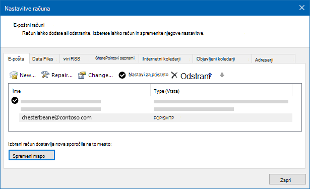Image resolution: width=310 pixels, height=189 pixels.
Task: Click the Zapri button
Action: 287,179
